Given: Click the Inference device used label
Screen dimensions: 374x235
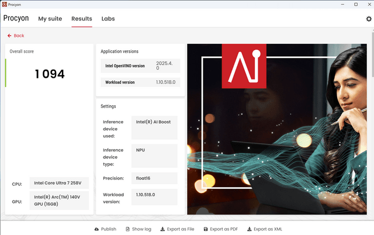Looking at the screenshot, I should (x=113, y=129).
